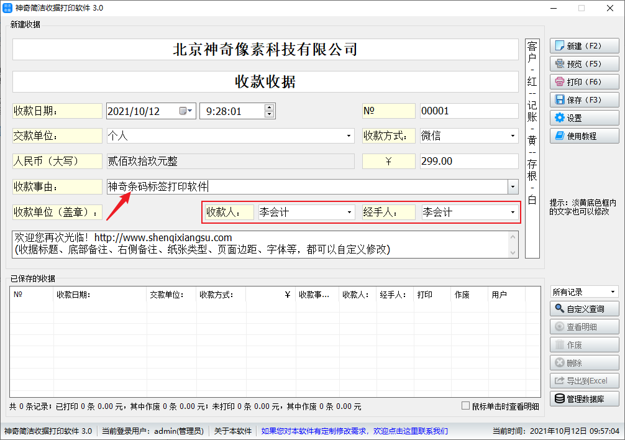
Task: Sort by the ￥ column header
Action: [271, 295]
